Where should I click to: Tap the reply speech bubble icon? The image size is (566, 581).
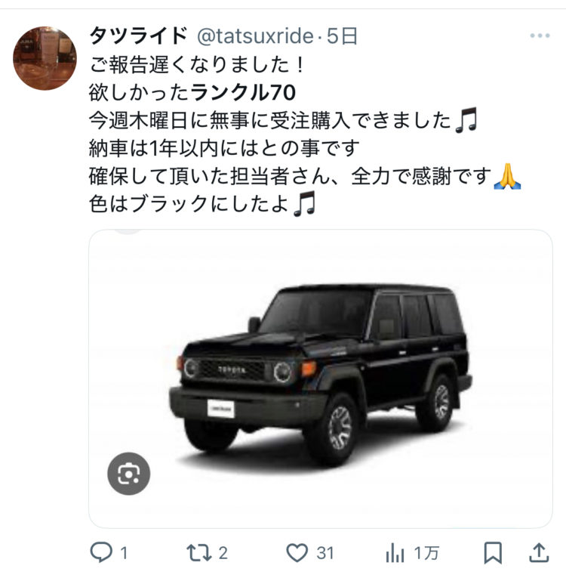pyautogui.click(x=101, y=552)
